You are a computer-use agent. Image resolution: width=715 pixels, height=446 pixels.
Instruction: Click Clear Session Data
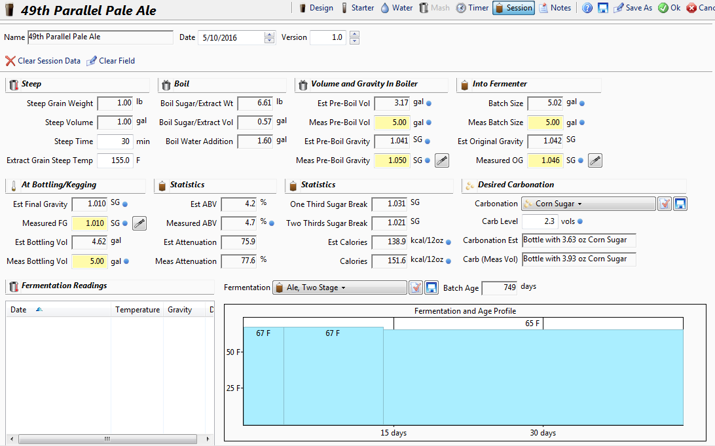[43, 61]
